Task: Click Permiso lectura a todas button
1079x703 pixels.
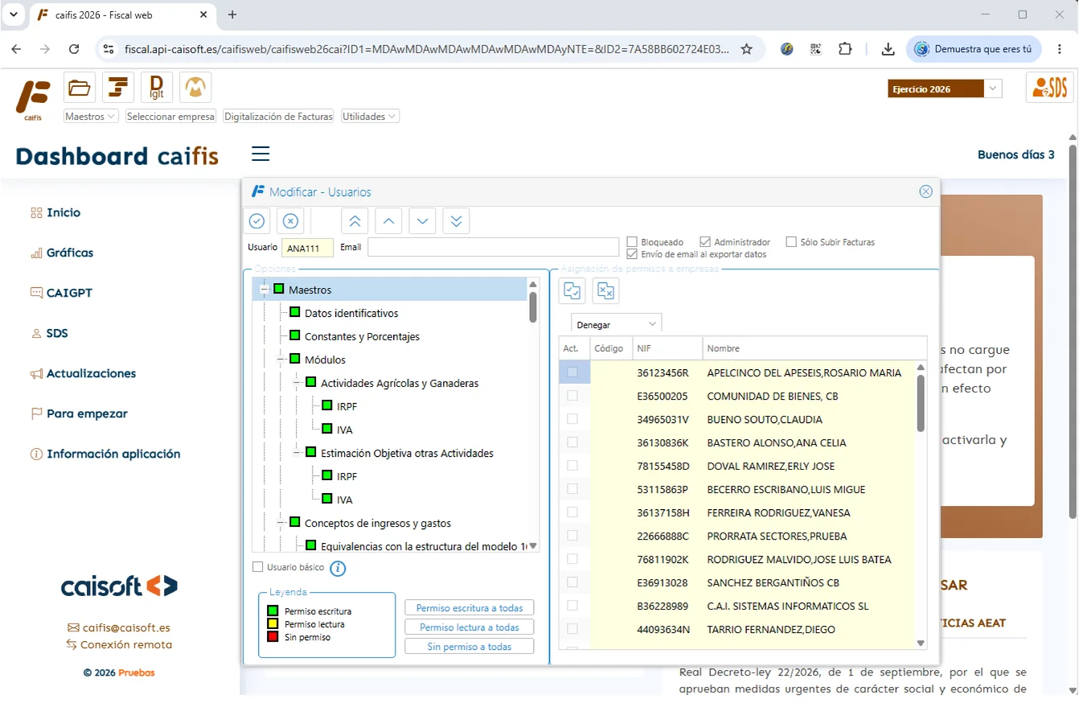Action: click(470, 627)
